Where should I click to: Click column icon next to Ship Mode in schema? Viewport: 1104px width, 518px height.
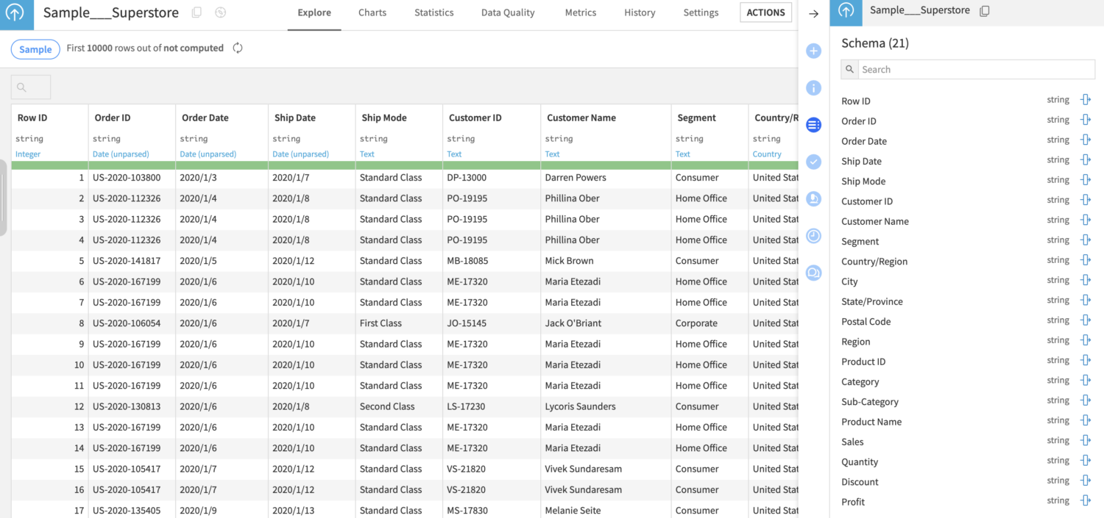[x=1086, y=180]
